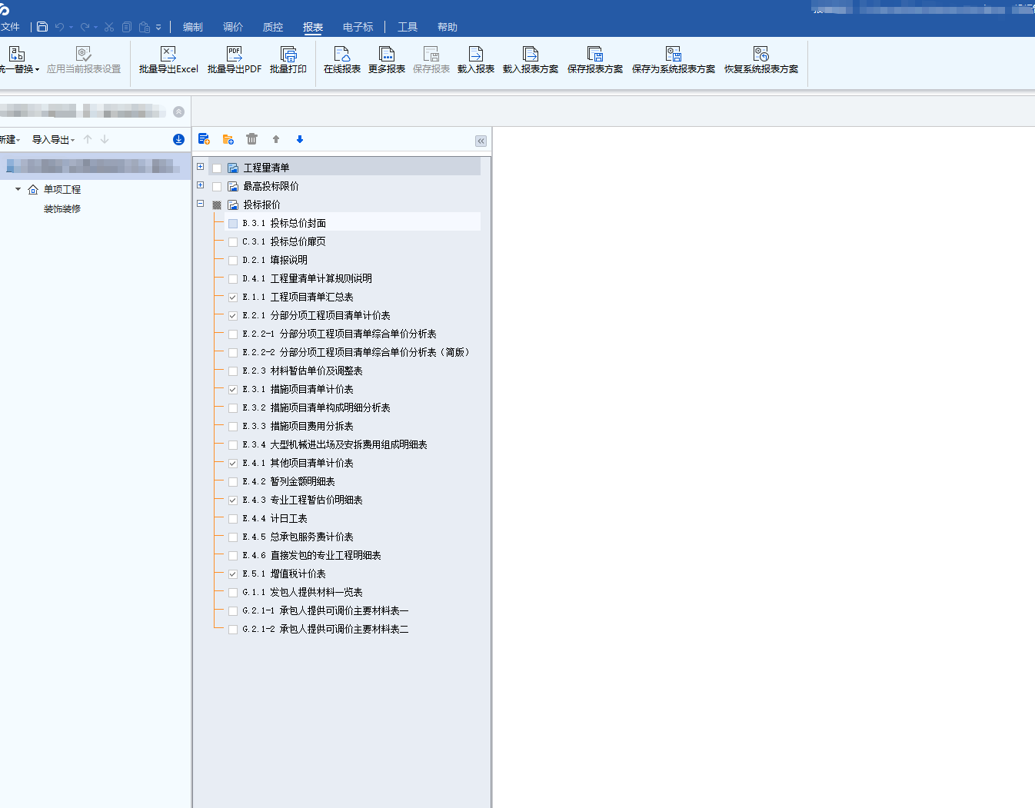This screenshot has height=808, width=1035.
Task: Collapse the 投标报价 tree node
Action: tap(200, 204)
